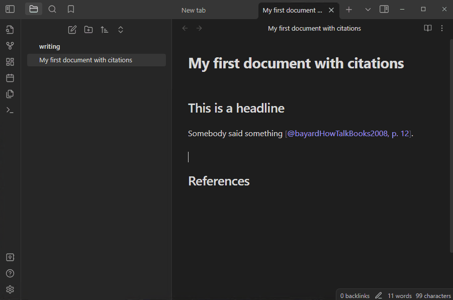Screen dimensions: 453x300
Task: Show 0 backlinks in status bar
Action: [355, 296]
